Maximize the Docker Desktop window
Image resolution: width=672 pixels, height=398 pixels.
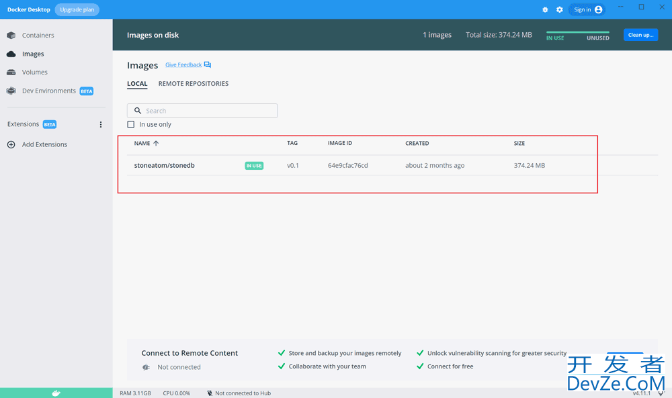[x=642, y=7]
